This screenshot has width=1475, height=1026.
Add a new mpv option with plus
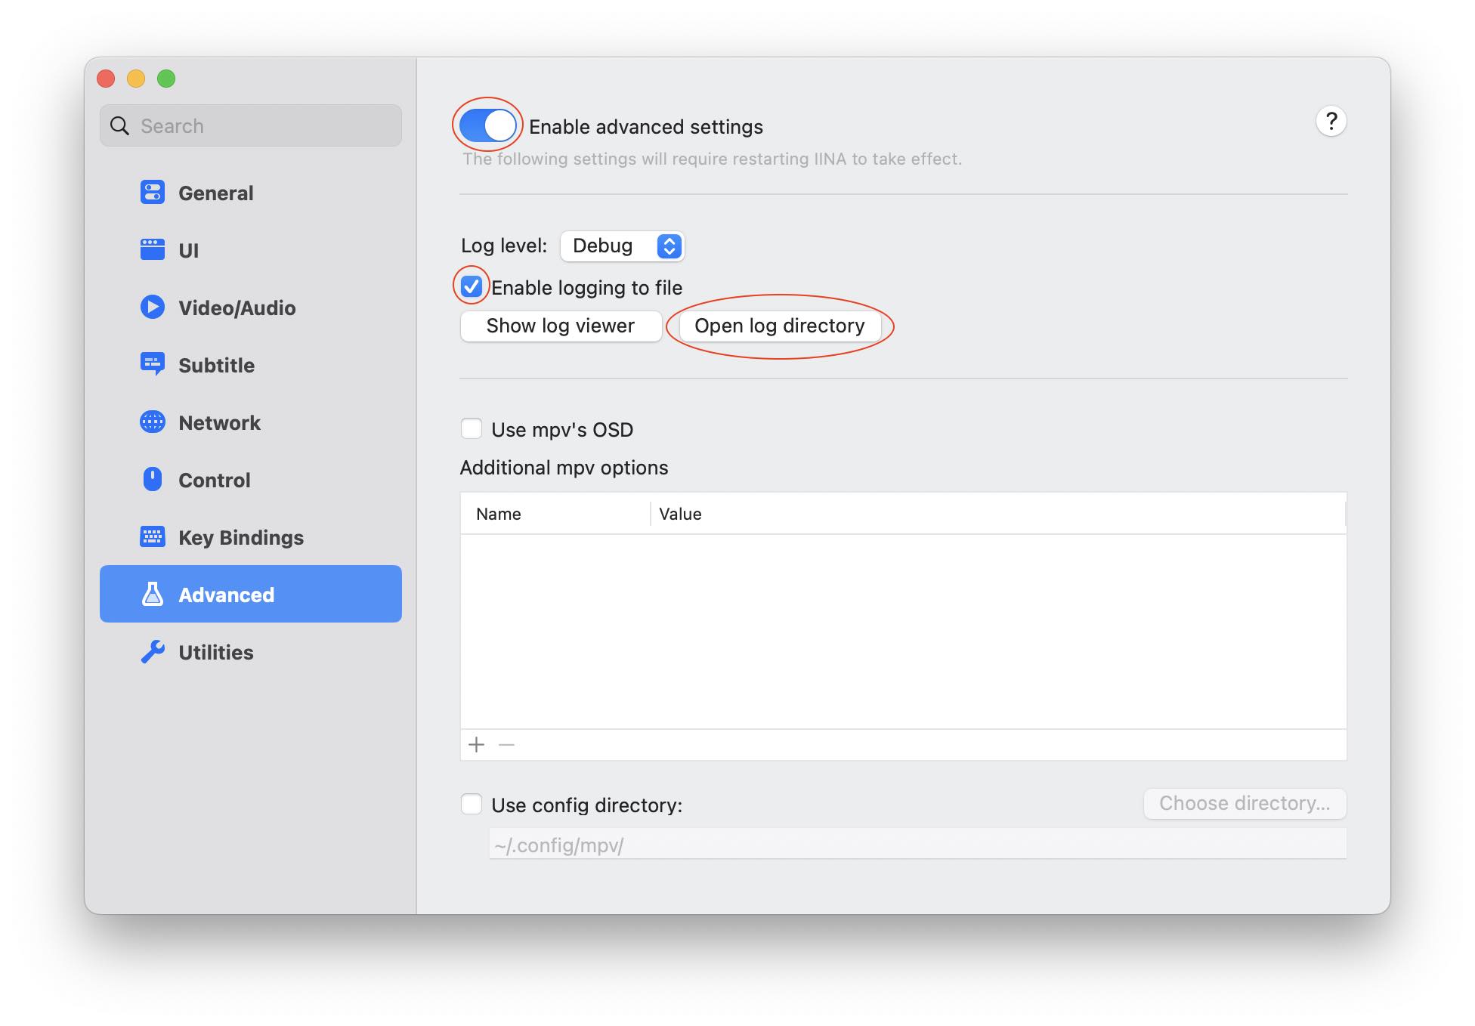tap(477, 745)
